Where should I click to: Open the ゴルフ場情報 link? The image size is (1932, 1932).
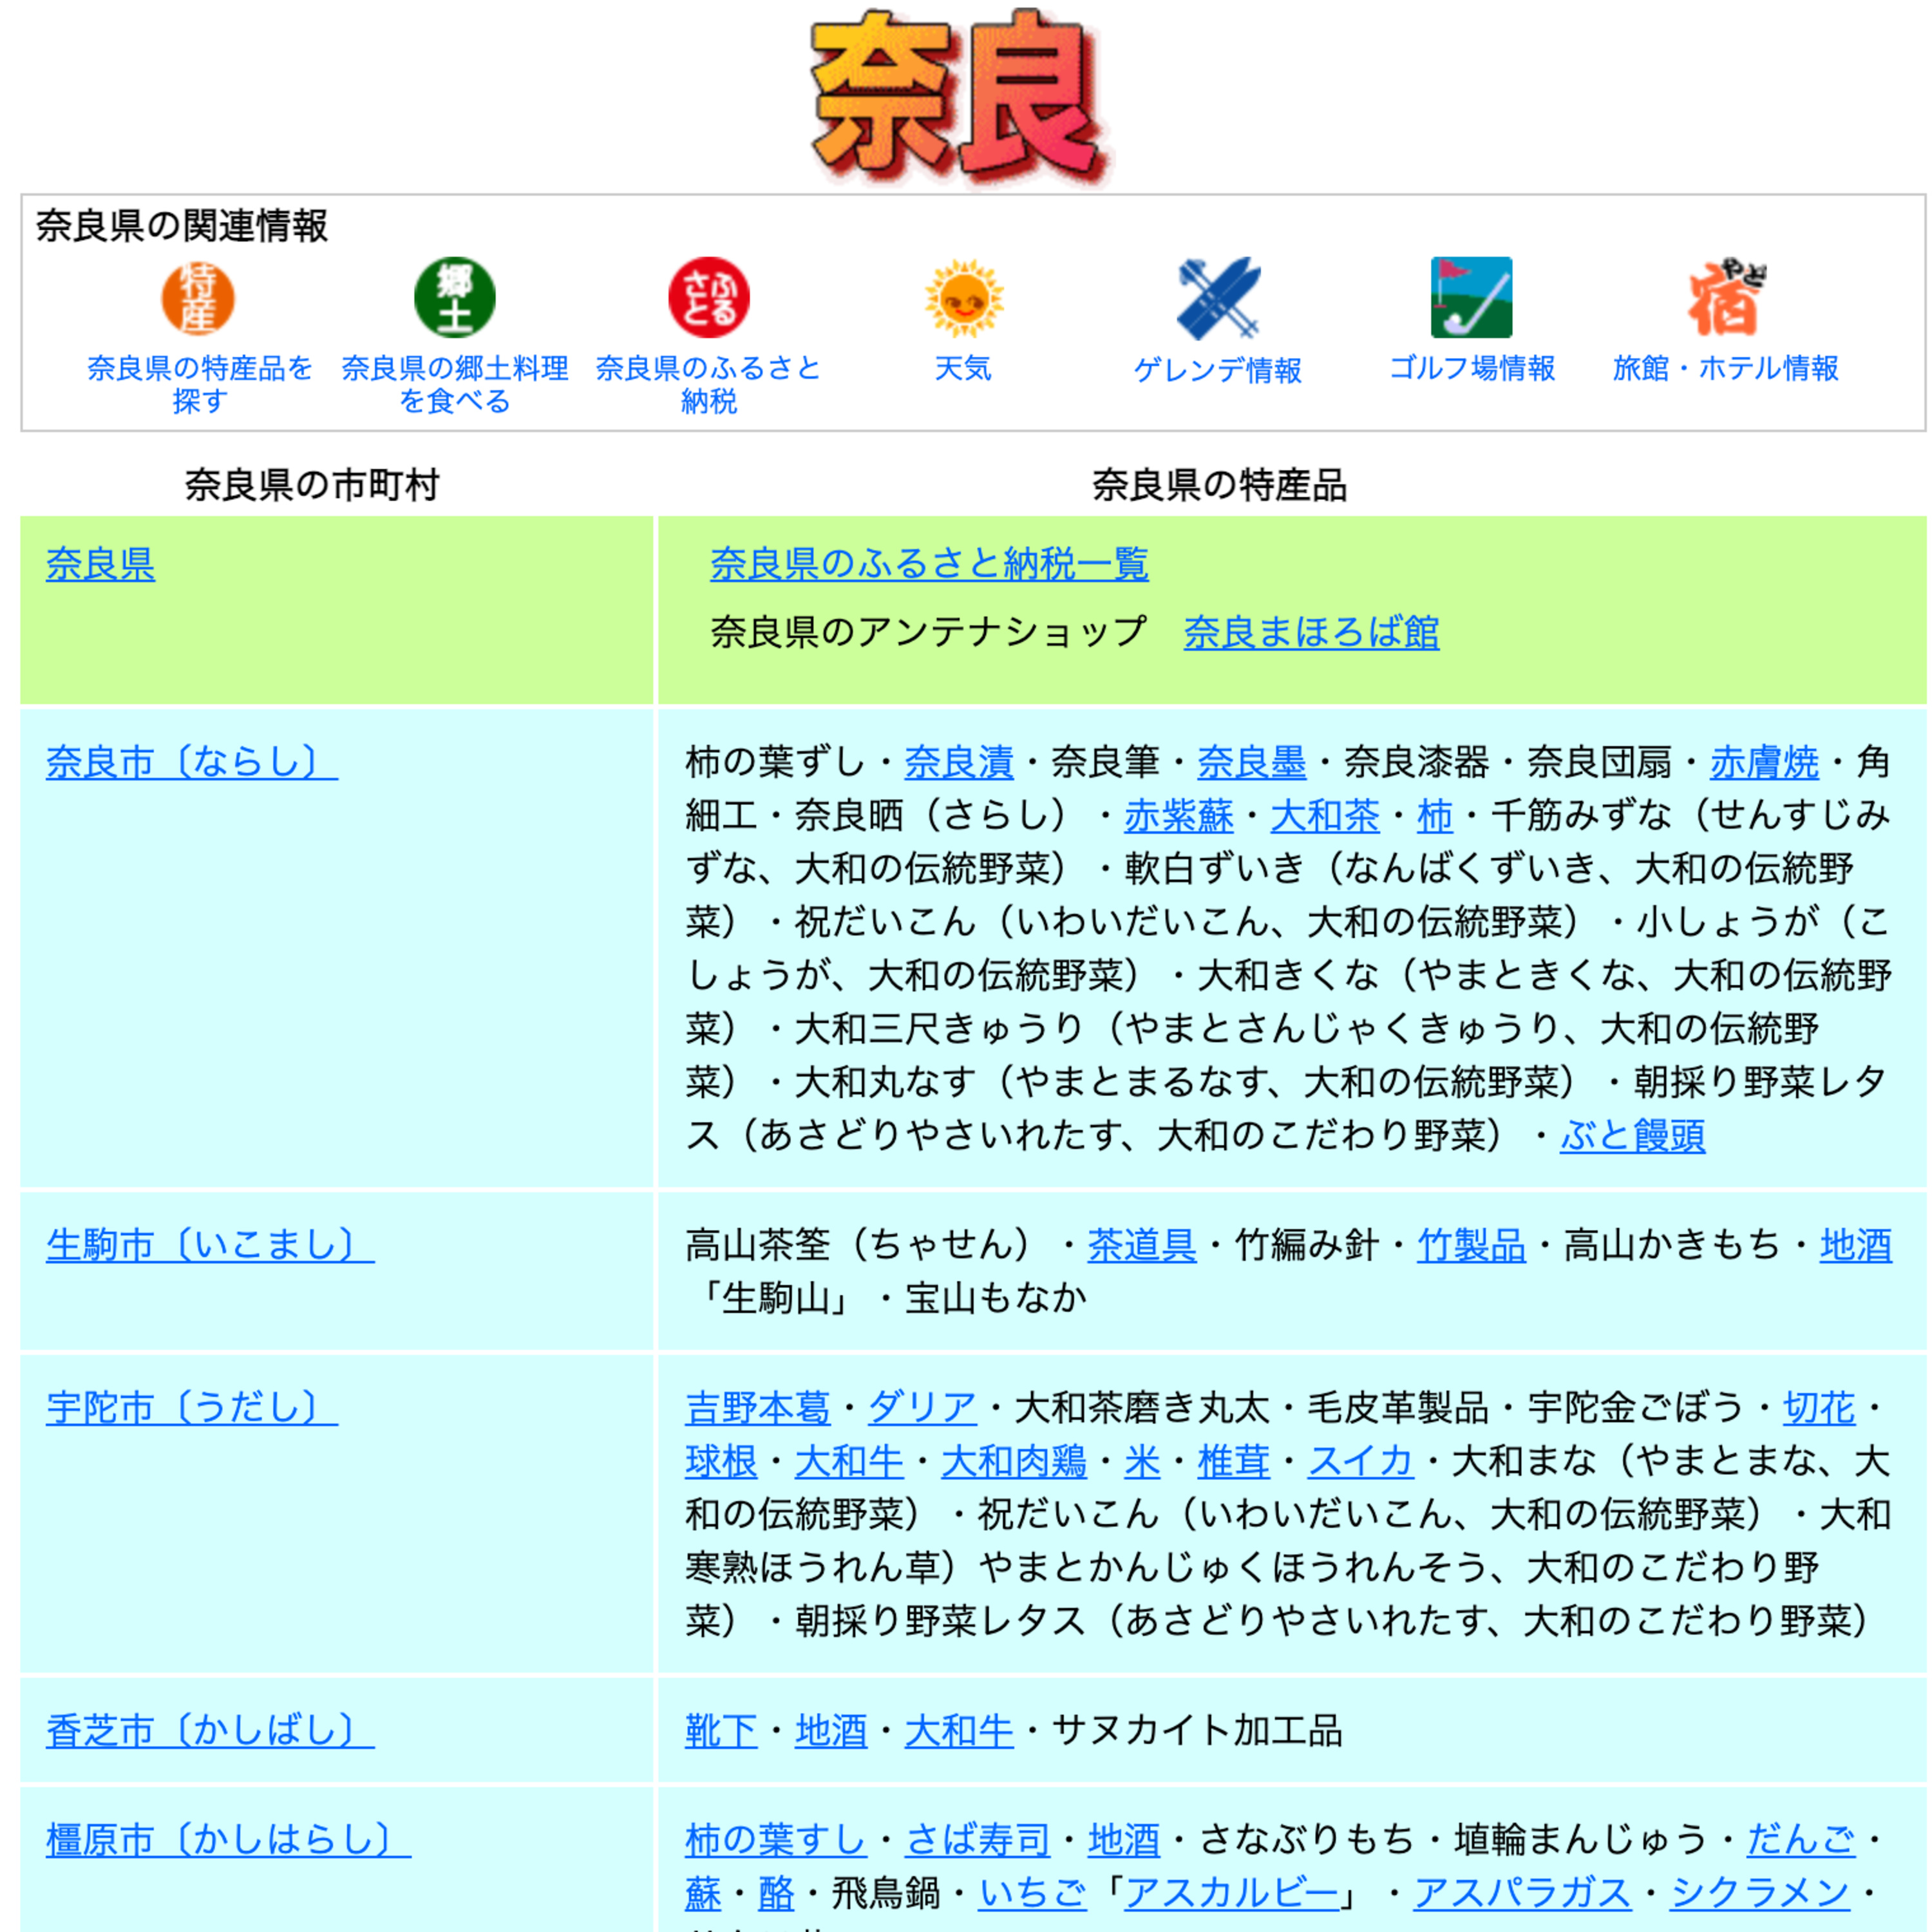pyautogui.click(x=1471, y=368)
